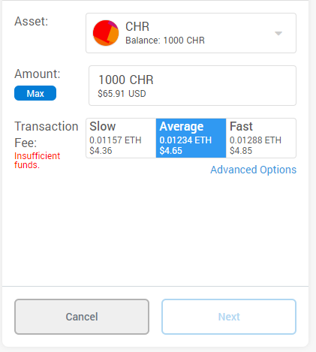Select the Average transaction fee option
The height and width of the screenshot is (352, 316).
coord(191,138)
